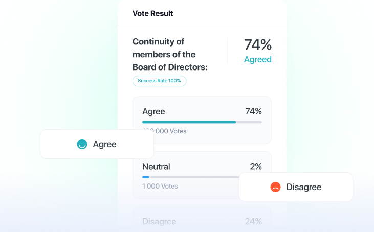Click the Vote Result header title
This screenshot has width=374, height=232.
click(152, 14)
